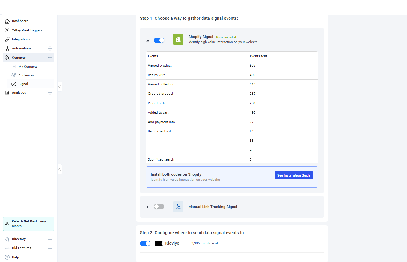
Task: Expand the Manual Link Tracking Signal arrow
Action: pos(147,207)
